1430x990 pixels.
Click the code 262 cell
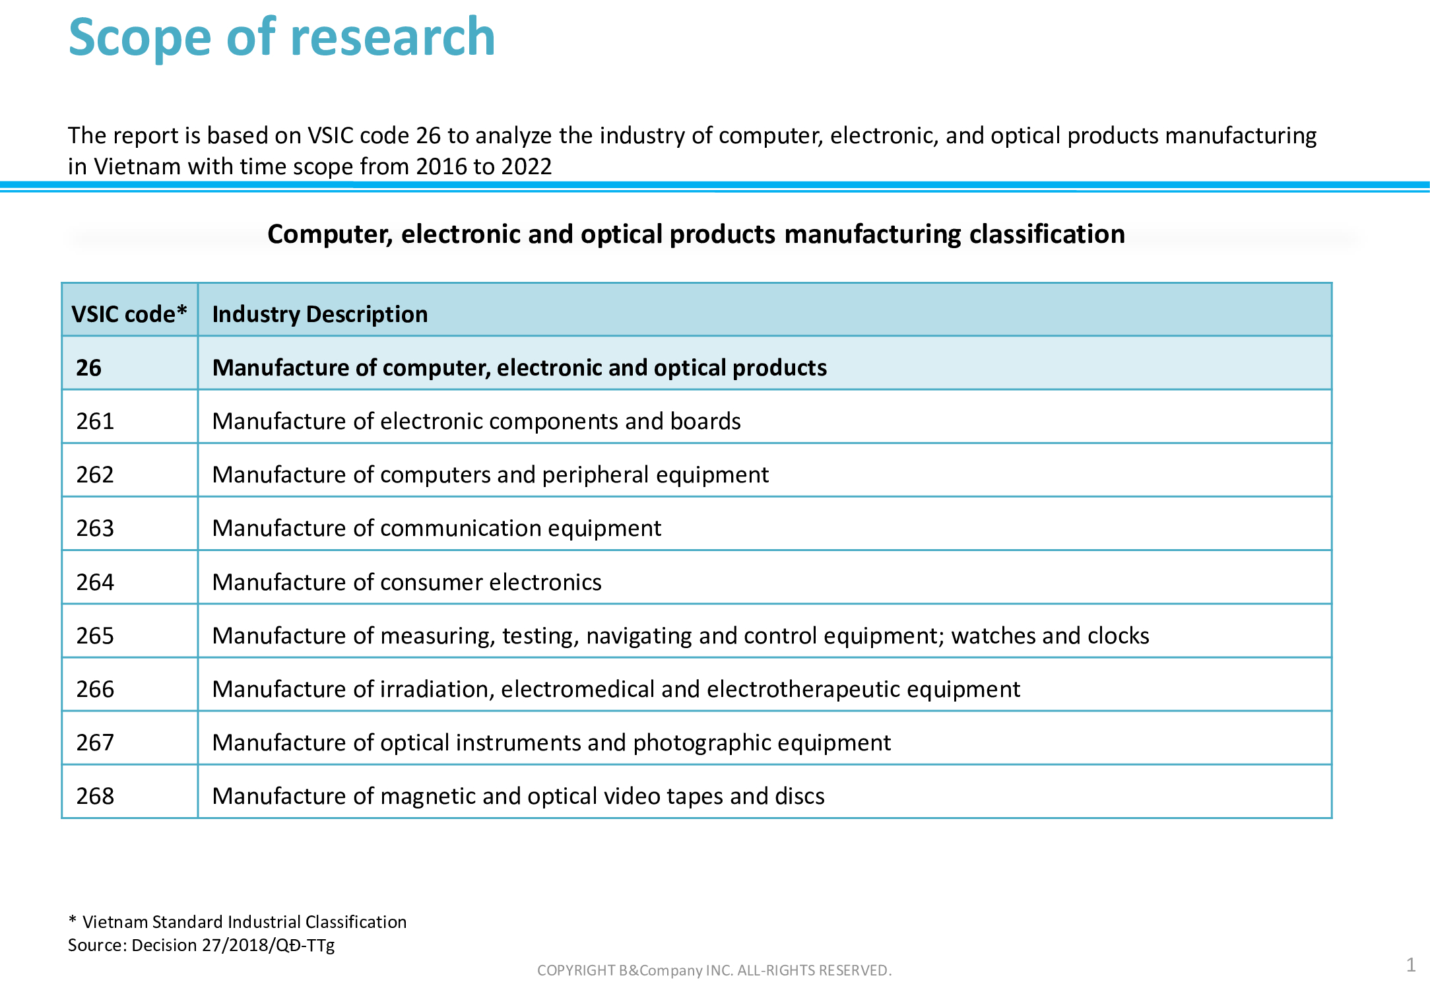tap(96, 475)
